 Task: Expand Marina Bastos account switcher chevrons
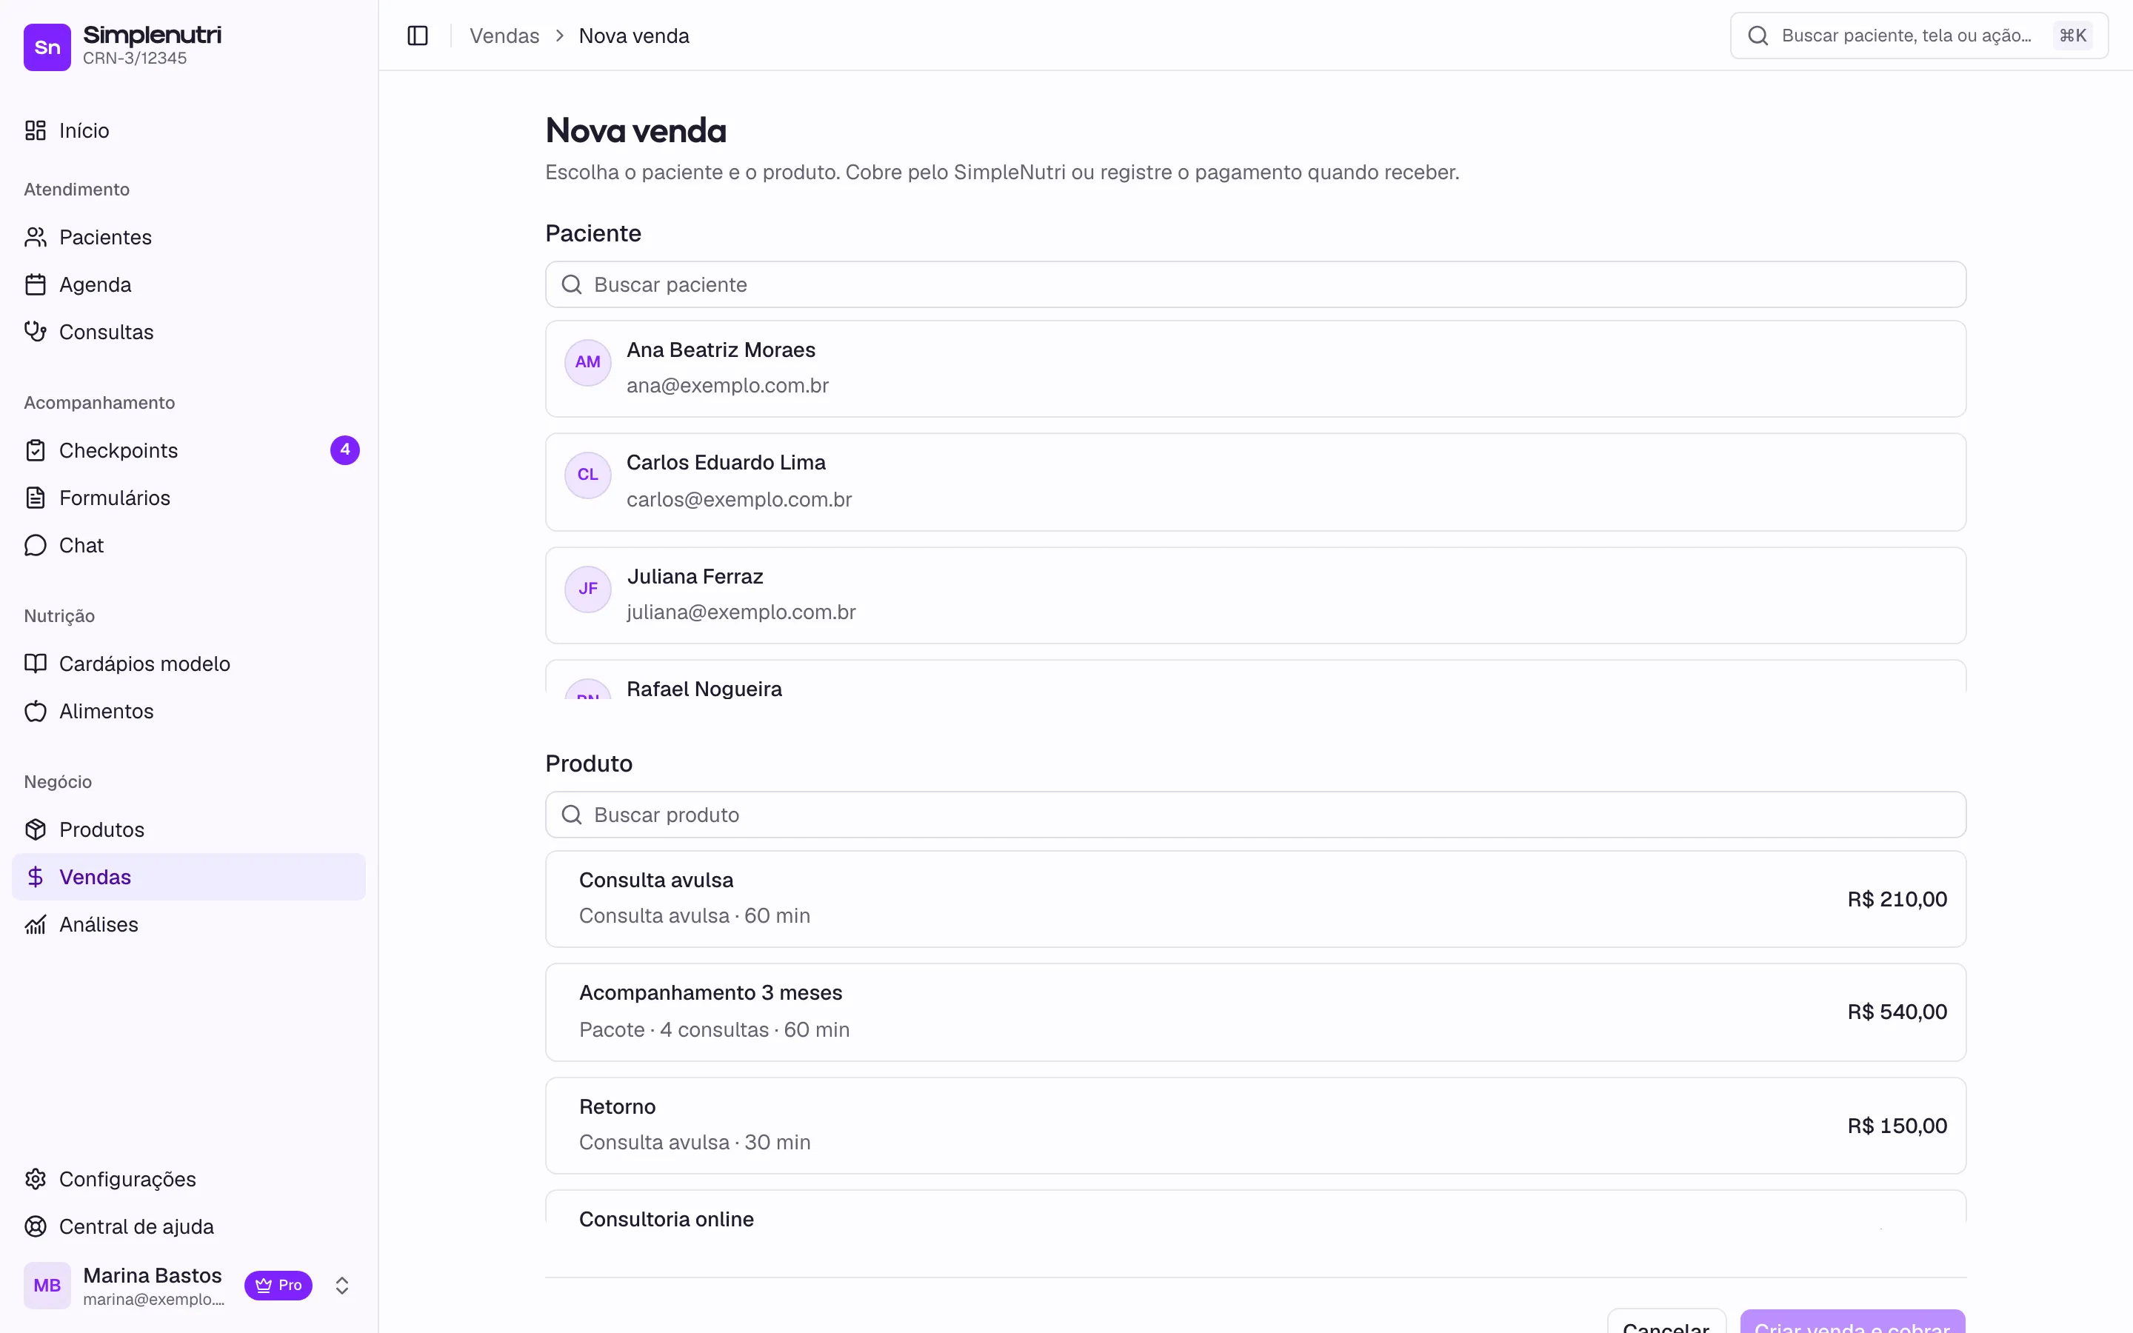[342, 1286]
